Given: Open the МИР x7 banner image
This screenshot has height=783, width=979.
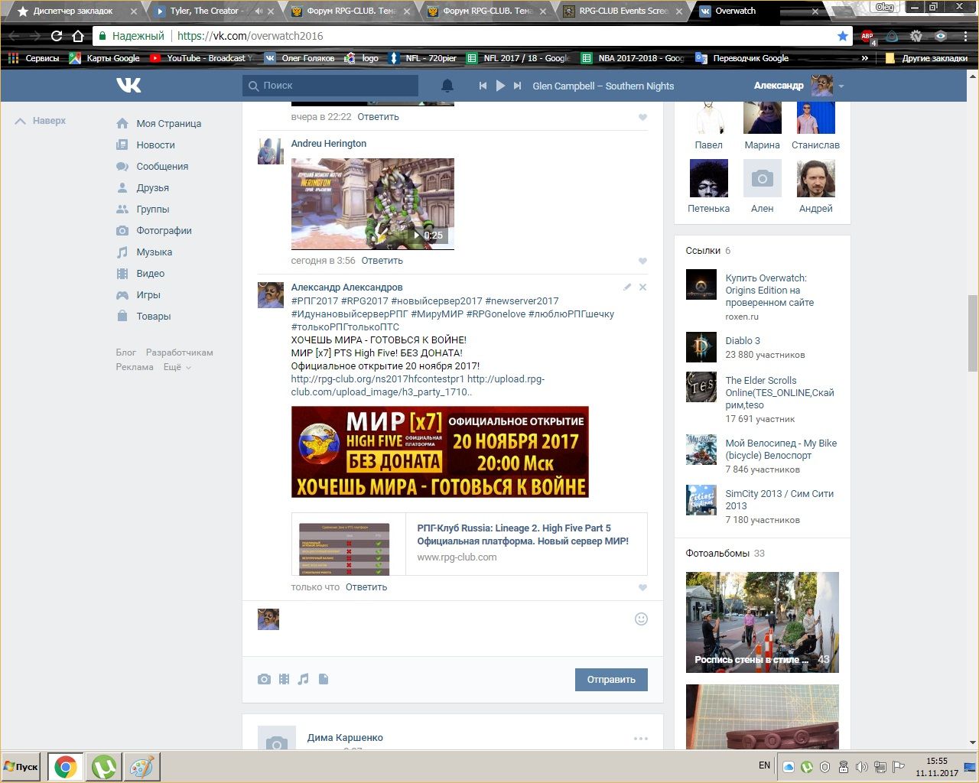Looking at the screenshot, I should [x=440, y=452].
